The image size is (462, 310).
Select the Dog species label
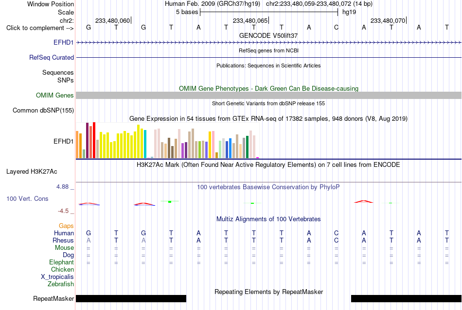click(x=68, y=255)
